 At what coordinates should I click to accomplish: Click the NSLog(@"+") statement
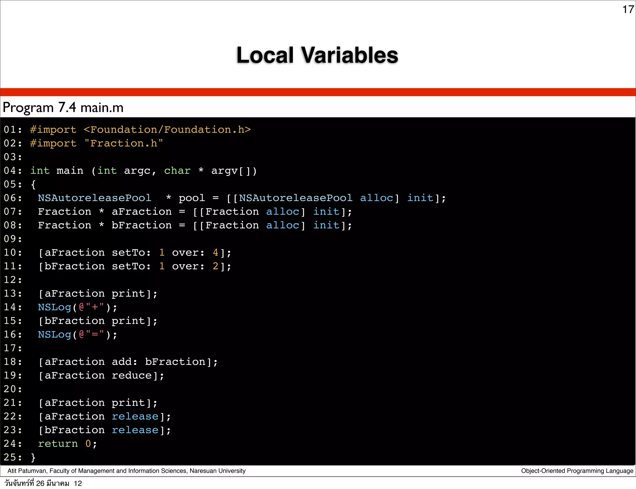point(77,307)
